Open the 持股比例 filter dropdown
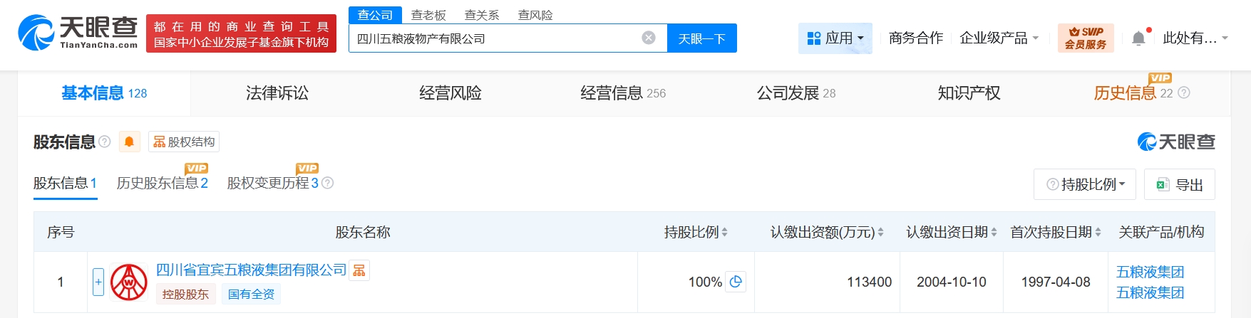This screenshot has height=318, width=1251. pos(1086,185)
